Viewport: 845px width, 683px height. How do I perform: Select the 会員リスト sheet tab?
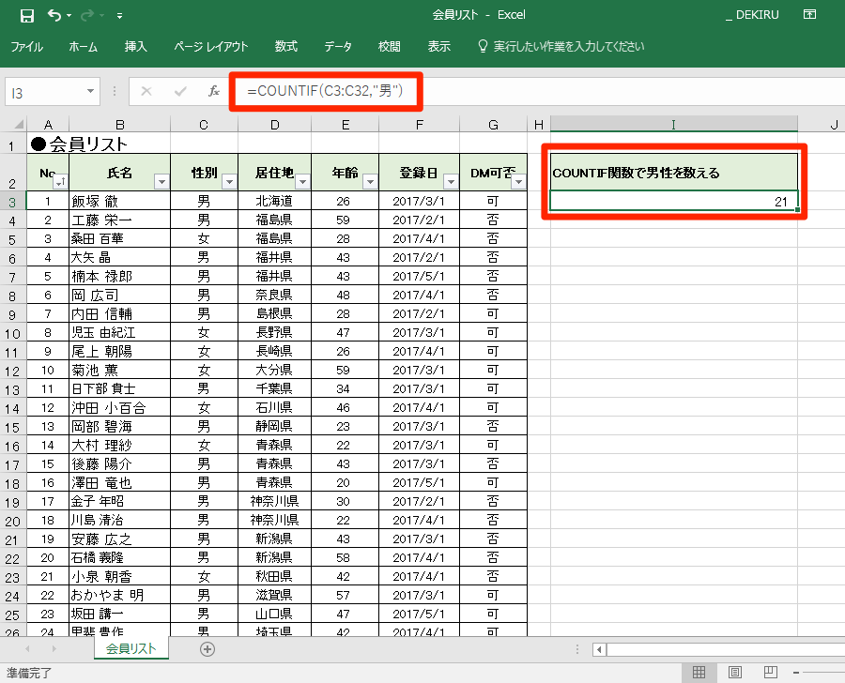(x=131, y=648)
